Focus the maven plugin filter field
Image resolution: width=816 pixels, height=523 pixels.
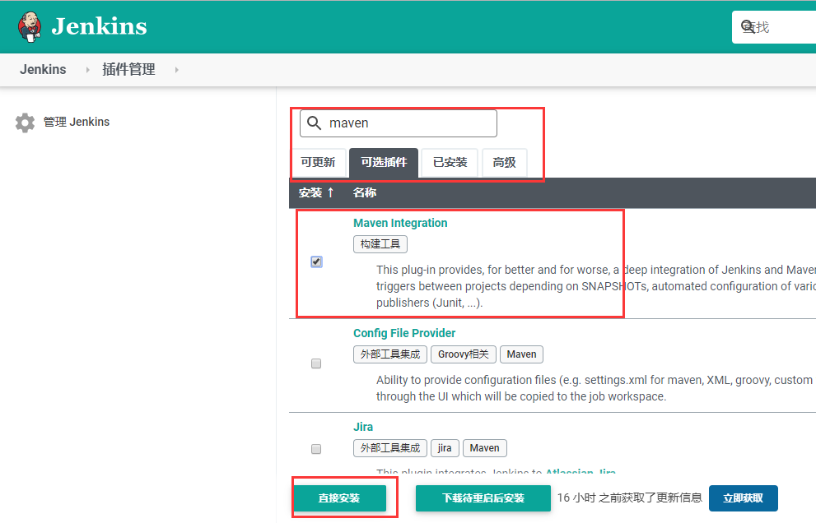(x=399, y=123)
